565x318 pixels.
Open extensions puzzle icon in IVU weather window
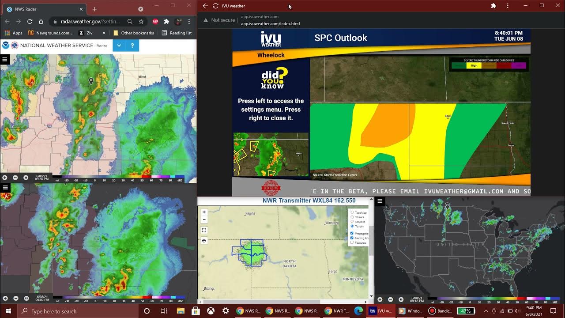(493, 6)
